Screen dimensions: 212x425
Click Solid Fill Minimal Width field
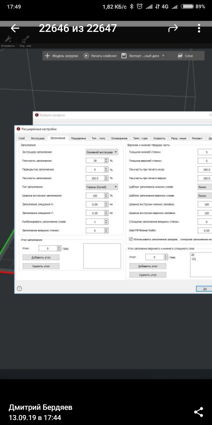click(205, 230)
